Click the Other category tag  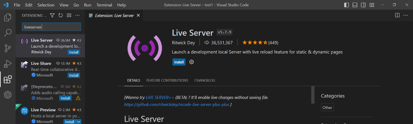pyautogui.click(x=327, y=108)
